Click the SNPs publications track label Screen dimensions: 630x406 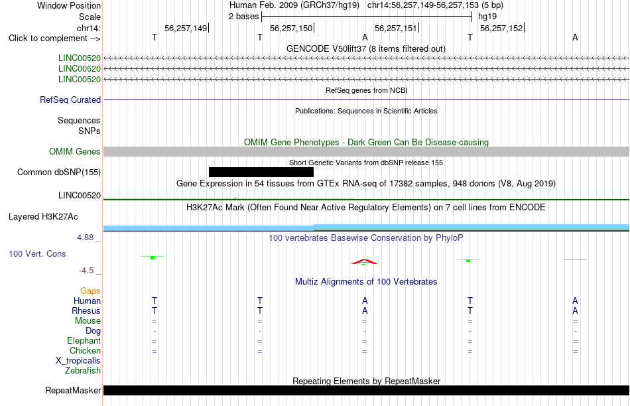(x=90, y=131)
